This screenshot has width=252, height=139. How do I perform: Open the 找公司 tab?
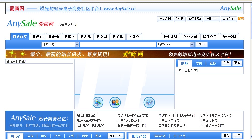coord(102,37)
